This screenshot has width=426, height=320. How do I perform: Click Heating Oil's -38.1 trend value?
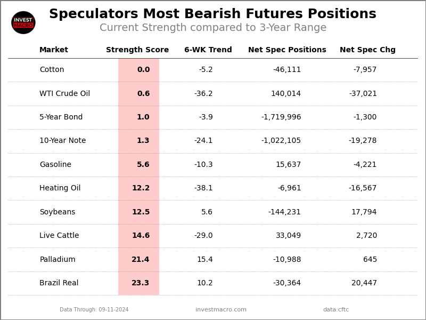(x=203, y=188)
